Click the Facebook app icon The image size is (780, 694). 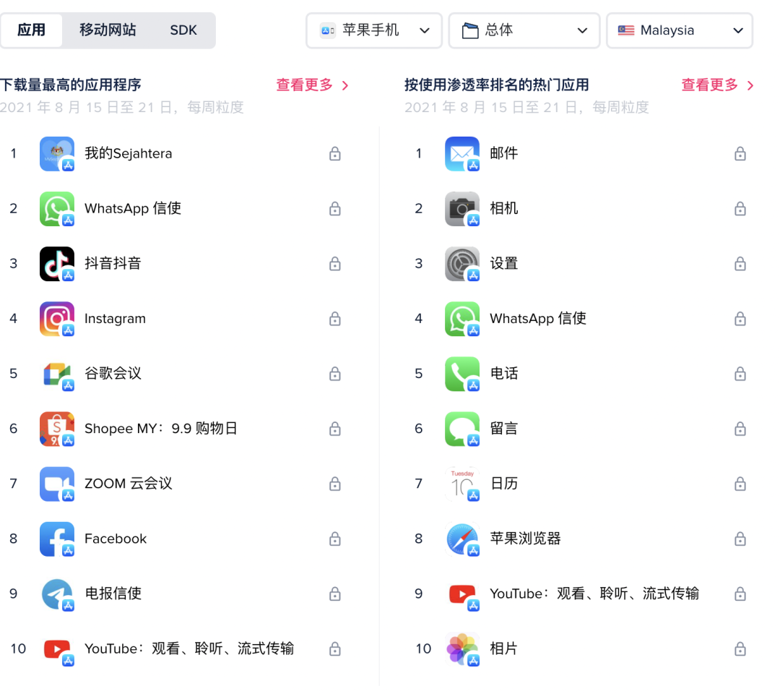(x=56, y=538)
